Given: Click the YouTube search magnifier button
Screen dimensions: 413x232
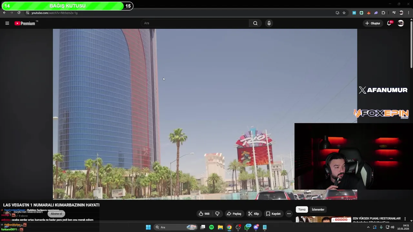Looking at the screenshot, I should (x=255, y=23).
